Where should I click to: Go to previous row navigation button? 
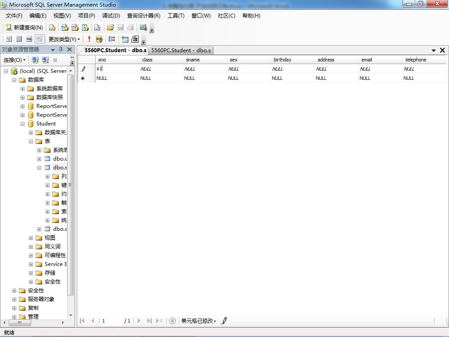93,321
